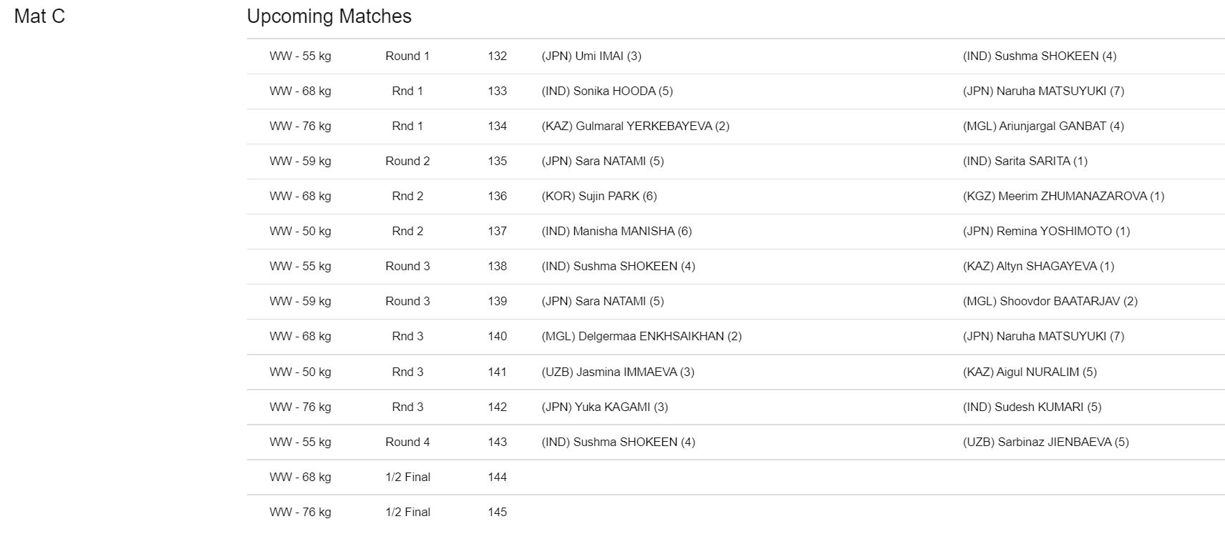Image resolution: width=1225 pixels, height=549 pixels.
Task: Select match 132 Umi IMAI row
Action: pyautogui.click(x=735, y=56)
